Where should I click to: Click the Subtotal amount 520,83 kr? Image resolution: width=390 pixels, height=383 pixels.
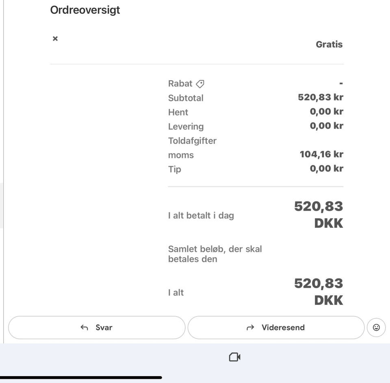click(x=320, y=97)
